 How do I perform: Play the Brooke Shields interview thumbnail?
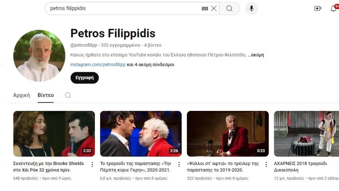point(54,133)
